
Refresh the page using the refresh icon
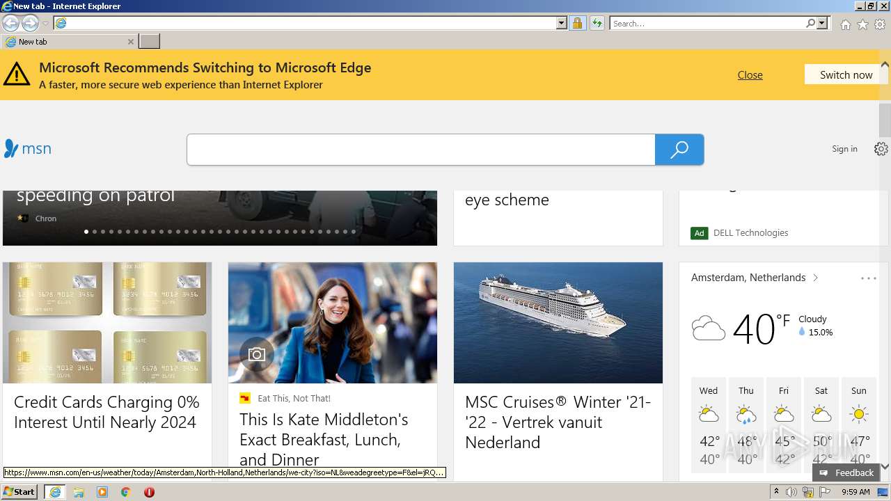tap(597, 23)
